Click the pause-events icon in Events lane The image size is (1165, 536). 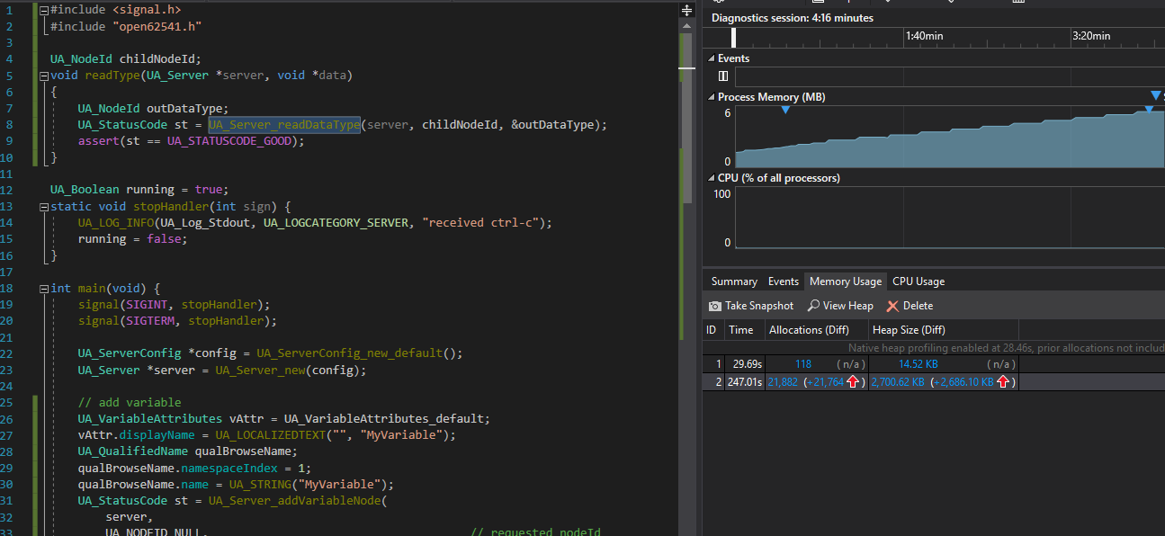click(723, 76)
